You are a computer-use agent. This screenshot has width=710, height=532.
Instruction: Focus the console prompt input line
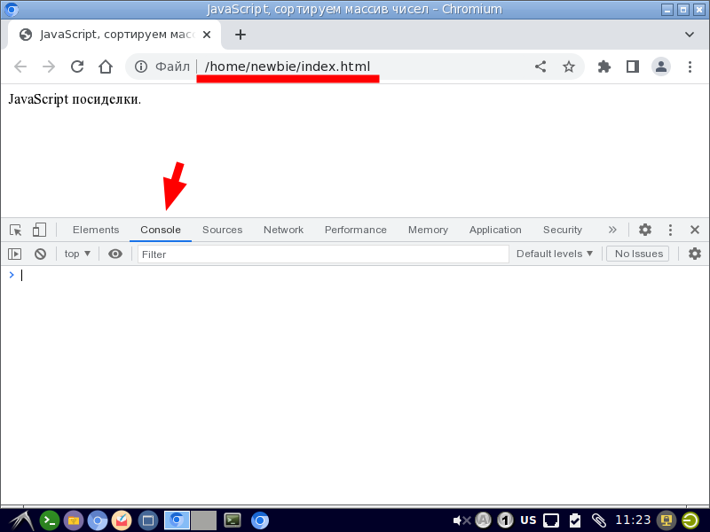(x=362, y=275)
